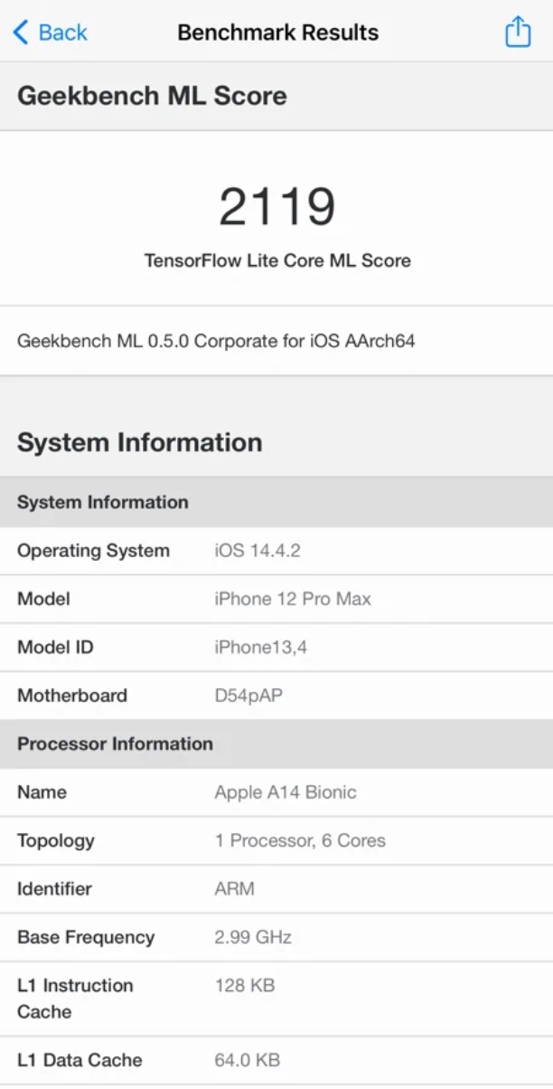
Task: Select Geekbench ML 0.5.0 version row
Action: (216, 341)
